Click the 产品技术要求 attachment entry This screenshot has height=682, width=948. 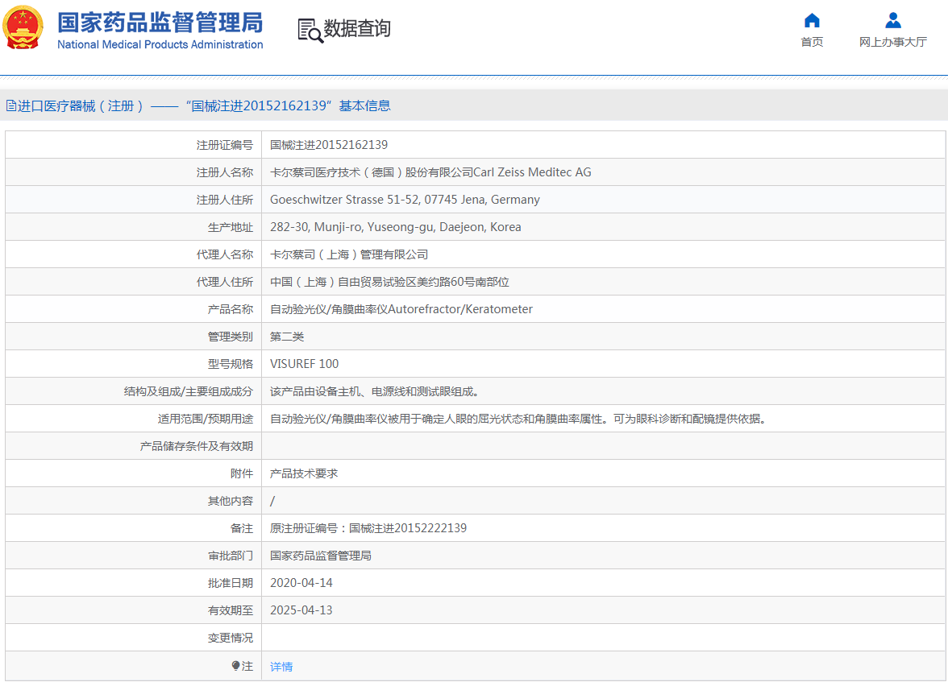pyautogui.click(x=304, y=473)
